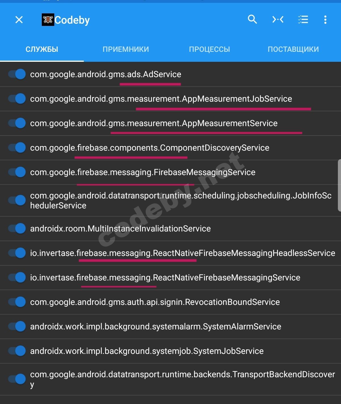Tap ReactNativeFirebaseMessagingHeadlessService name
Screen dimensions: 341x404
(183, 253)
